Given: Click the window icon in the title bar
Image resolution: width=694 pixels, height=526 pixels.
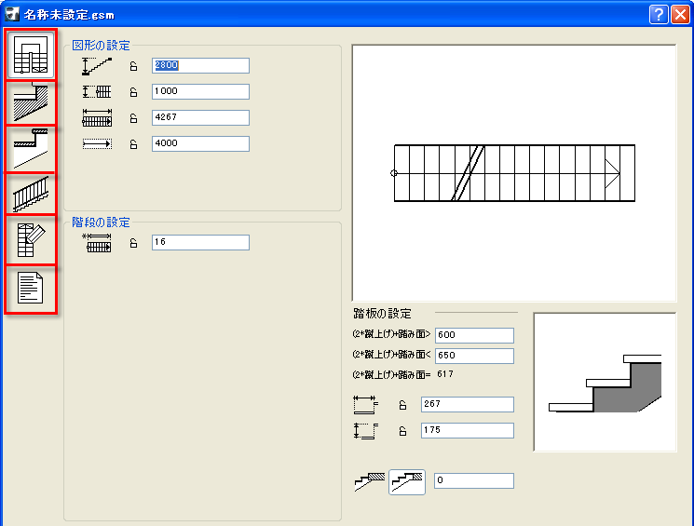Looking at the screenshot, I should click(12, 14).
